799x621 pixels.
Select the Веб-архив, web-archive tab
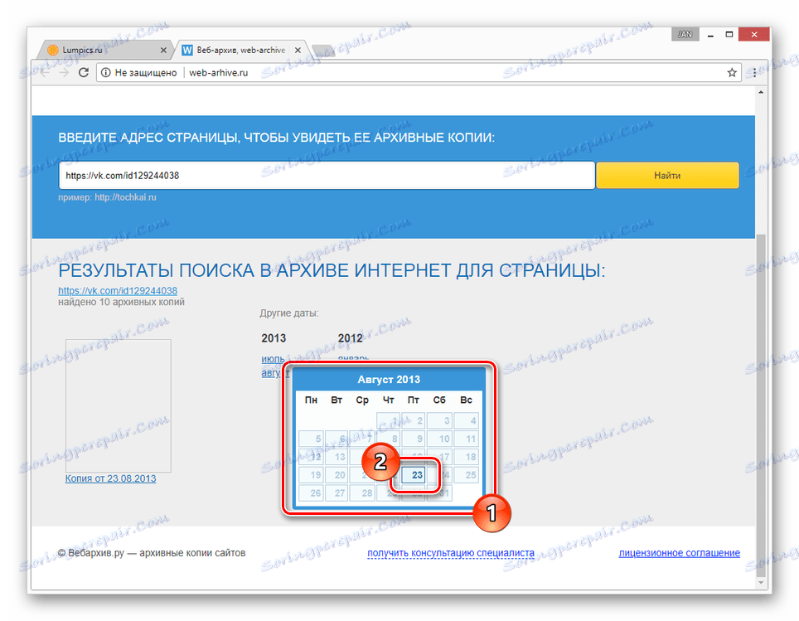pyautogui.click(x=242, y=50)
